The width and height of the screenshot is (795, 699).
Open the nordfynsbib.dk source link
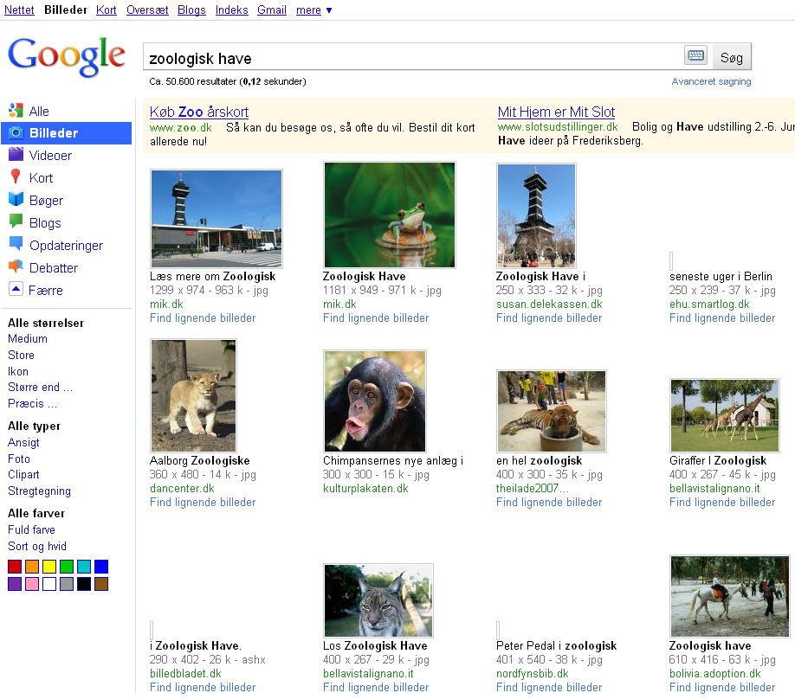(533, 674)
